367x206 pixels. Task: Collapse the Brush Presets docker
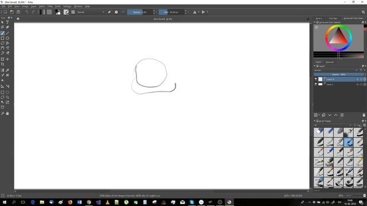pos(315,121)
